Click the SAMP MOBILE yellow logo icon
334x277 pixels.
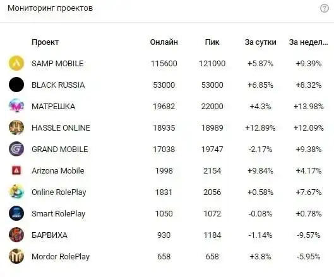pyautogui.click(x=16, y=63)
